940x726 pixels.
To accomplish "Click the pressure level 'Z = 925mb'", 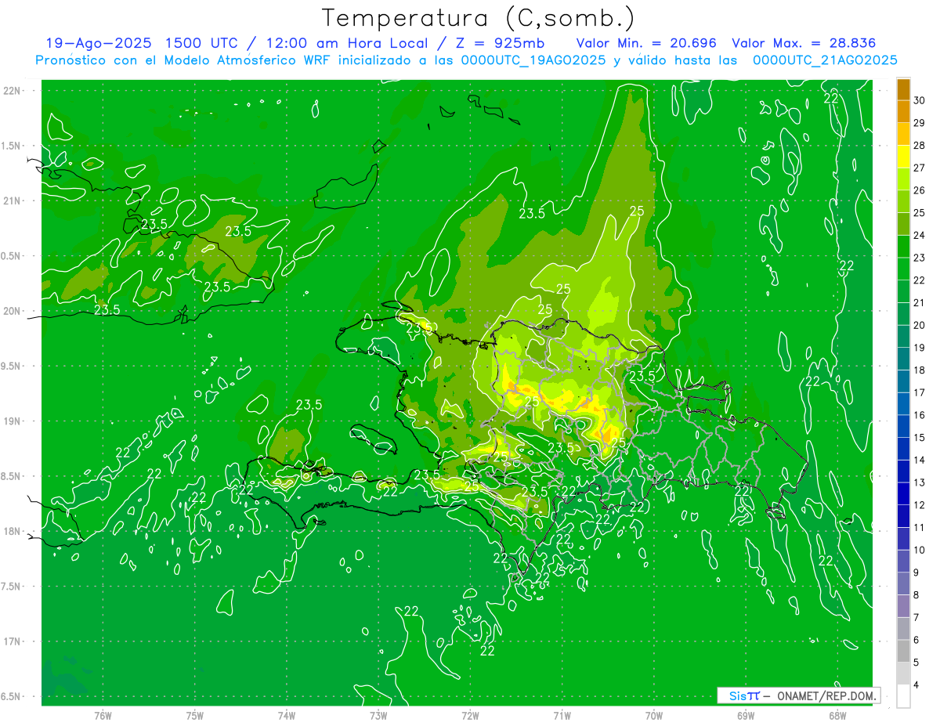I will pyautogui.click(x=497, y=43).
